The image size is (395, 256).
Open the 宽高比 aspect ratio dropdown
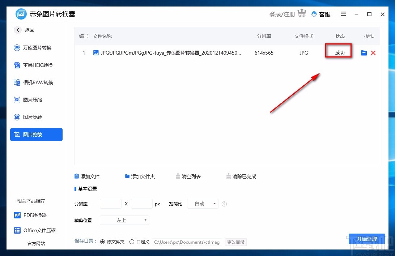(203, 204)
